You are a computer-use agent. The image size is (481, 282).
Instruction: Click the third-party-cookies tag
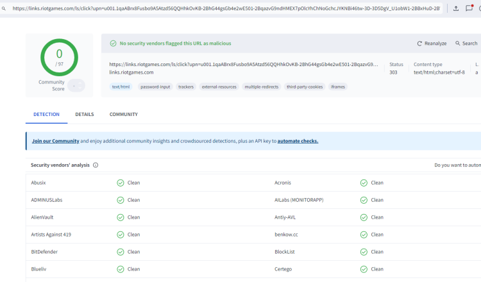click(305, 87)
